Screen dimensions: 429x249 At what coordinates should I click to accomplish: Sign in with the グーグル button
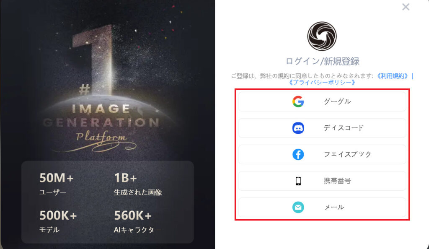coord(322,101)
